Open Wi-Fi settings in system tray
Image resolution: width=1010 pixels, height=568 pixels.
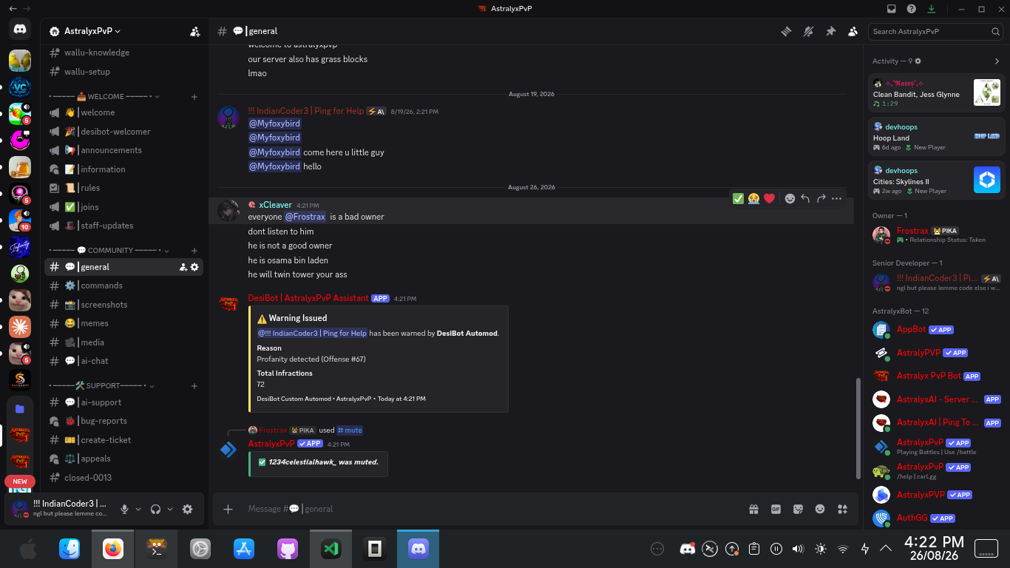843,549
